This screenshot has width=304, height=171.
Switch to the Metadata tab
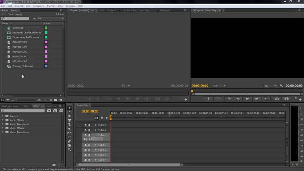click(165, 10)
